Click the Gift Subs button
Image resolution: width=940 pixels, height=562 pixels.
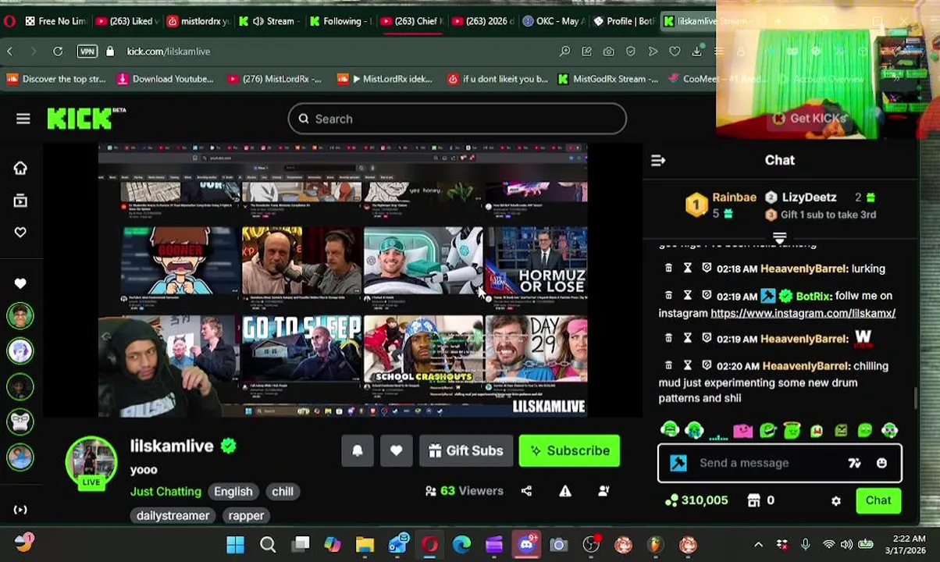point(466,450)
